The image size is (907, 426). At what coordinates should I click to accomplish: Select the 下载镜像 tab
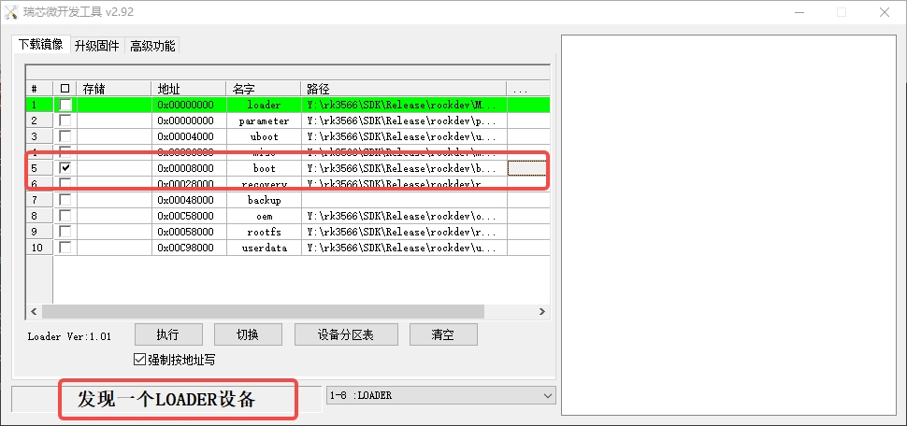pos(40,45)
